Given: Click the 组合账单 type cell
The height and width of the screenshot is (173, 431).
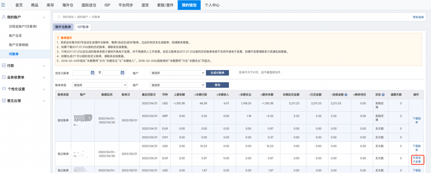Looking at the screenshot, I should pos(63,120).
